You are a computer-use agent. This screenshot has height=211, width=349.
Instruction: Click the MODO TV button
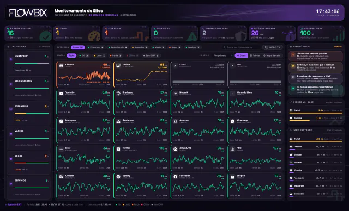point(273,47)
